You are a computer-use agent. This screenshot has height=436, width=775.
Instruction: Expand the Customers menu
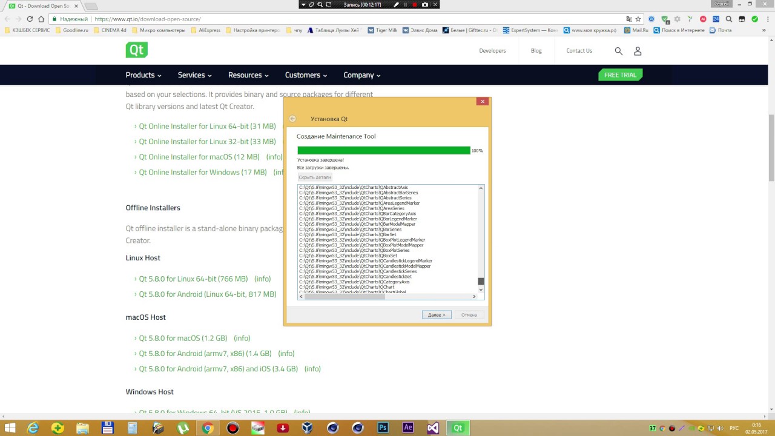click(x=306, y=75)
